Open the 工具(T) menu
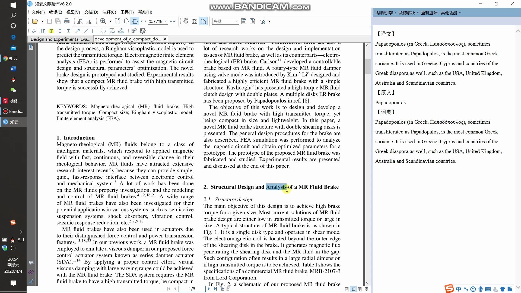521x293 pixels. click(x=127, y=12)
